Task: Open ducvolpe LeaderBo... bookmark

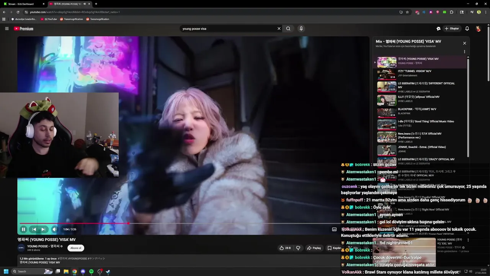Action: point(23,19)
